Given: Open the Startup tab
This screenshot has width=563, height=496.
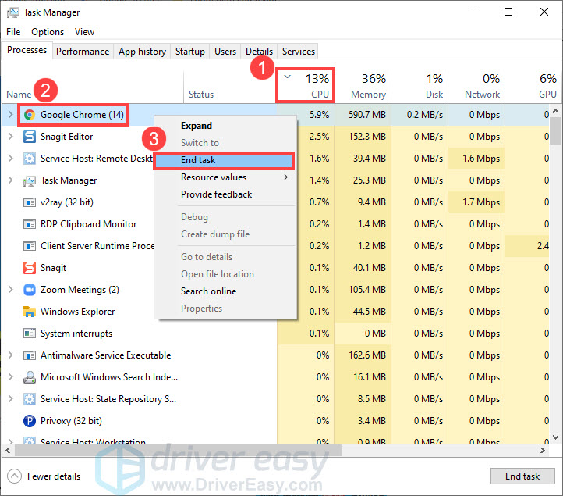Looking at the screenshot, I should 189,52.
